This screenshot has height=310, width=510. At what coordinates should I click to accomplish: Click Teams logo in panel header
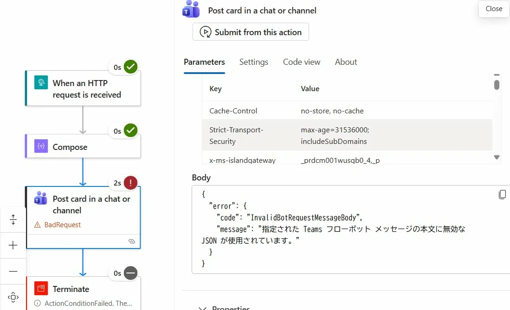click(191, 9)
